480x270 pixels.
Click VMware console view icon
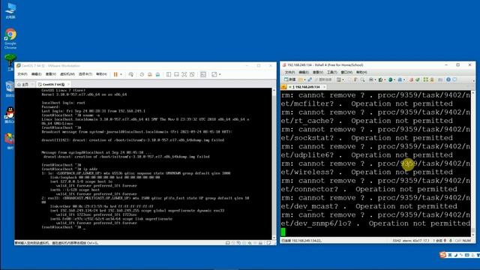coord(203,74)
